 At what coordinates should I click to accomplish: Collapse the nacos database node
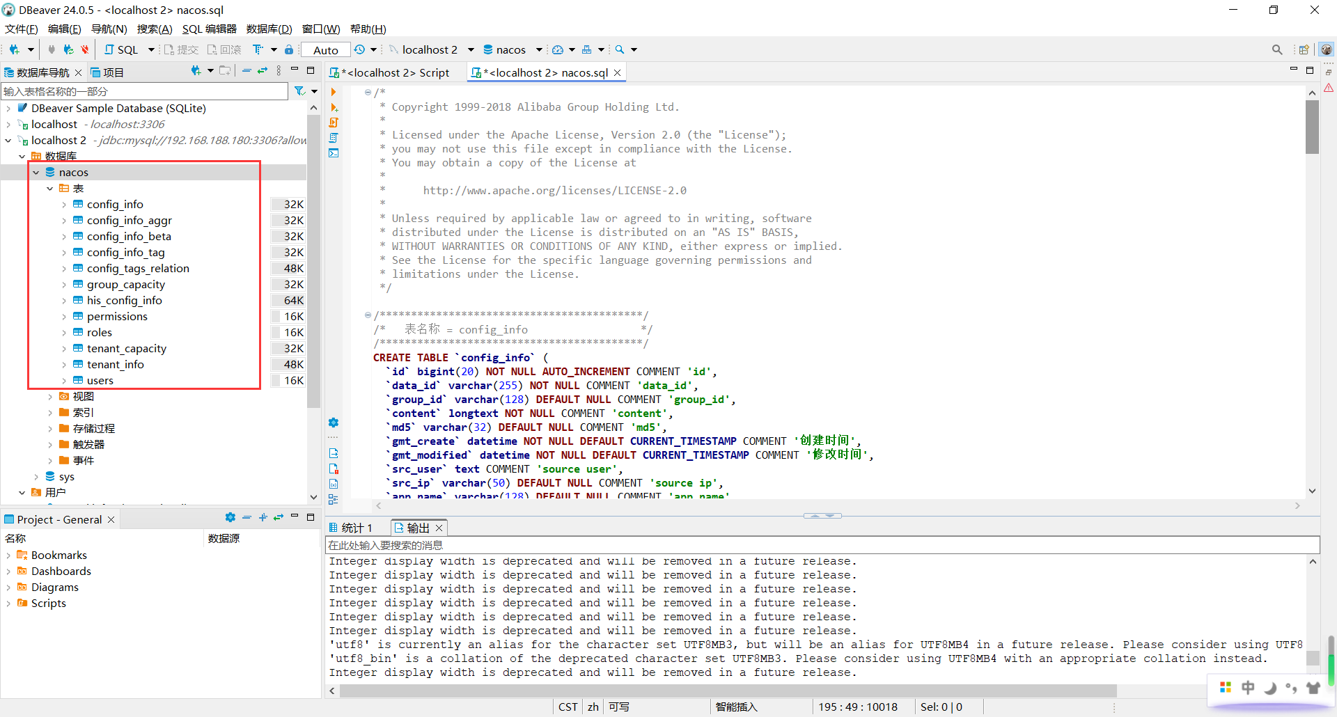coord(36,173)
